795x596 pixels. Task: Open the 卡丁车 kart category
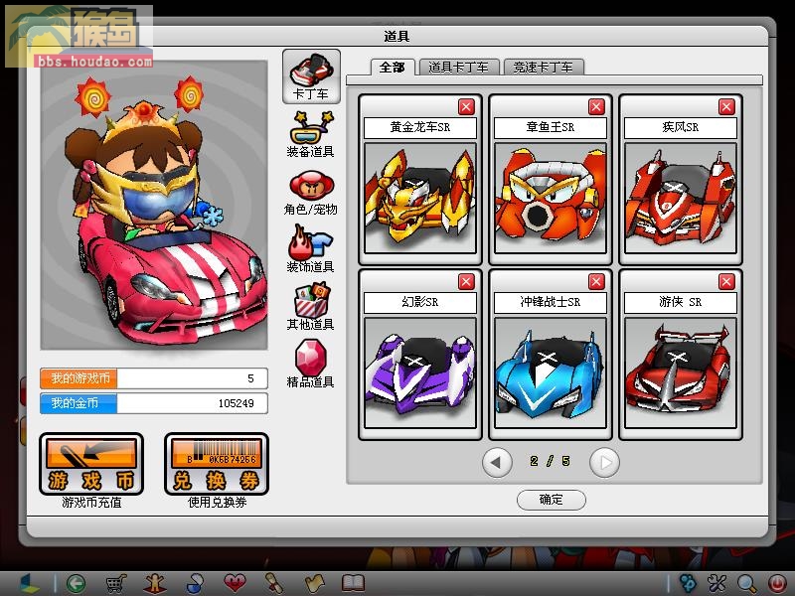311,76
